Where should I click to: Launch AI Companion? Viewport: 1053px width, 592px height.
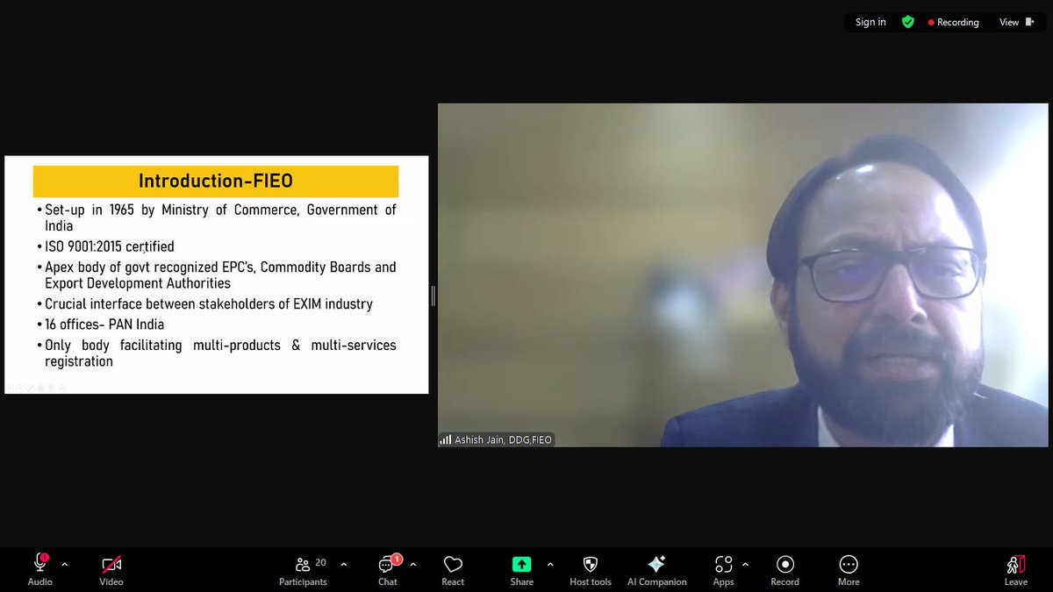click(656, 569)
